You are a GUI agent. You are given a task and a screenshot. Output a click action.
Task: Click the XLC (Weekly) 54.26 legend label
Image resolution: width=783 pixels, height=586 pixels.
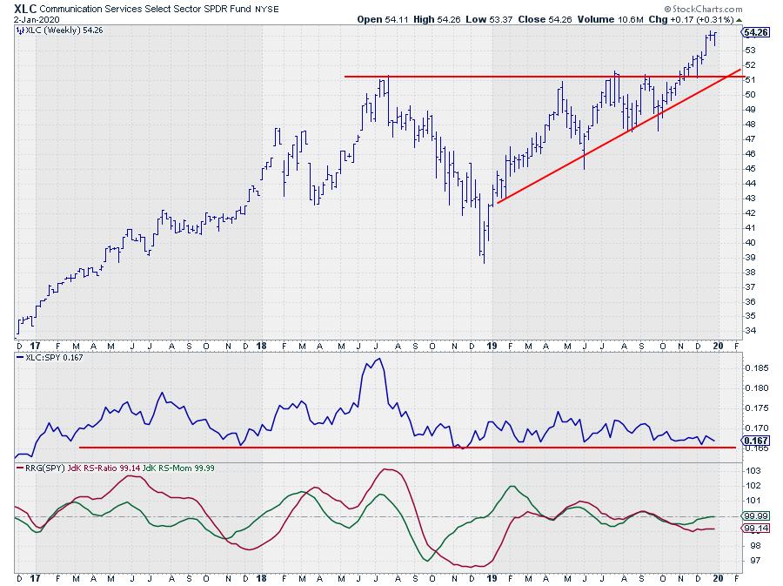click(64, 30)
